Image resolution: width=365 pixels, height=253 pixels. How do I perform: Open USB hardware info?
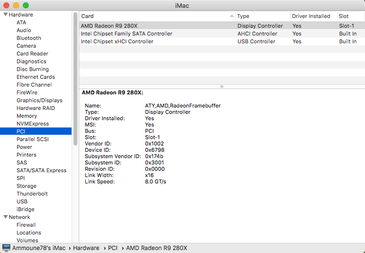point(22,201)
